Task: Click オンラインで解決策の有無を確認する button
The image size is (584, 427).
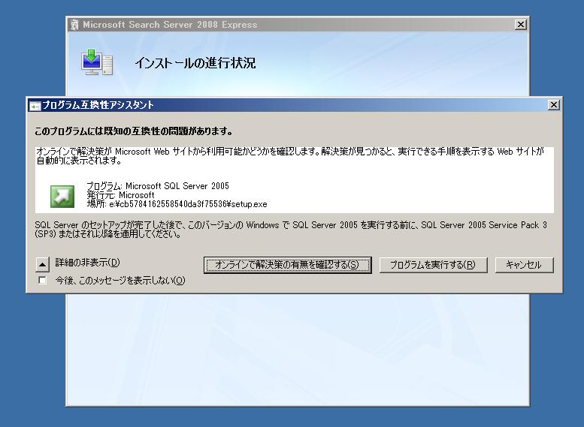Action: [x=288, y=265]
